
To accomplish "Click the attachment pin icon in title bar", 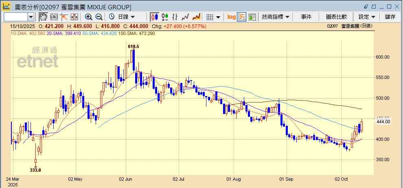I will tap(366, 7).
